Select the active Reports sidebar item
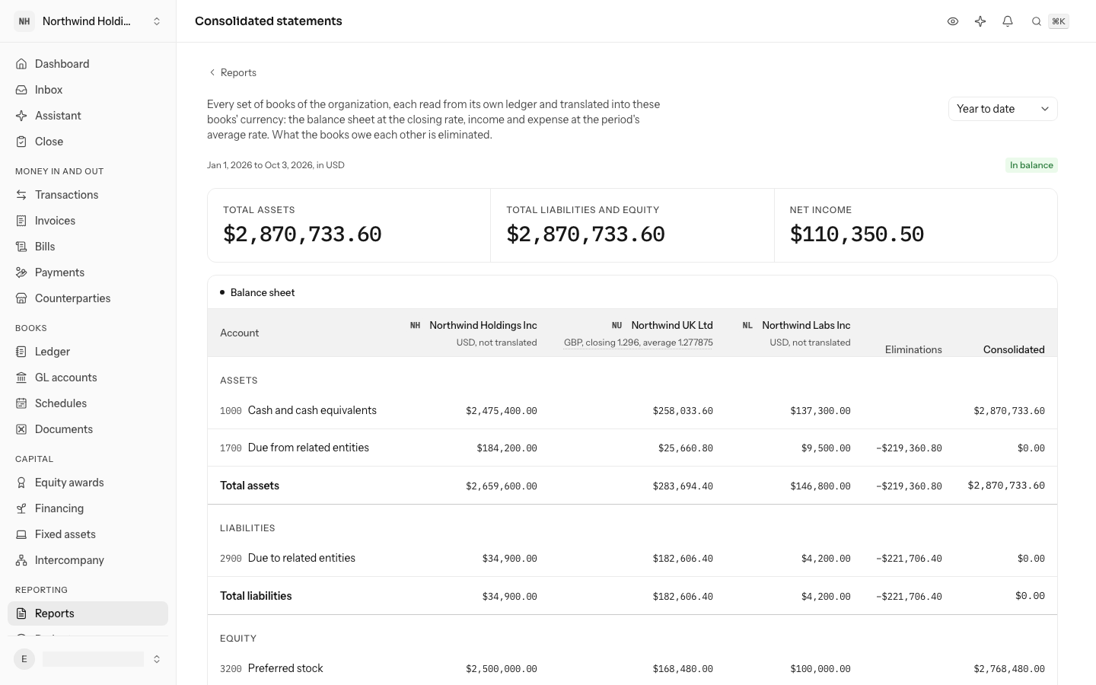Viewport: 1096px width, 685px height. [x=88, y=613]
